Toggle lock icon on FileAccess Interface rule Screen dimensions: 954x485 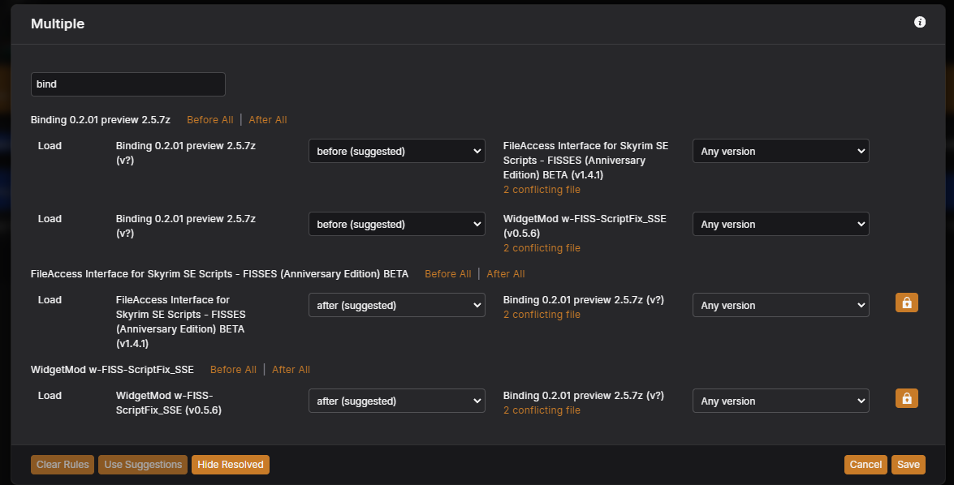pyautogui.click(x=907, y=303)
